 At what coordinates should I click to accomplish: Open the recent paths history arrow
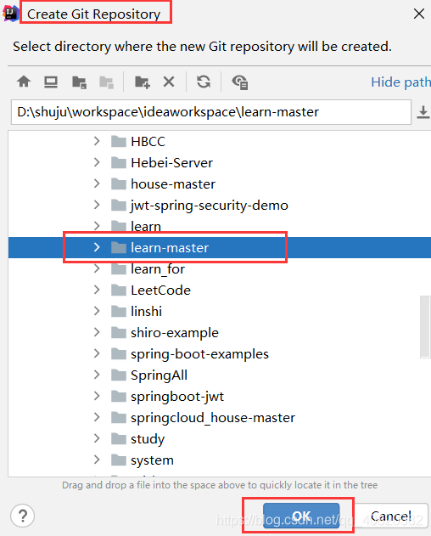[423, 112]
